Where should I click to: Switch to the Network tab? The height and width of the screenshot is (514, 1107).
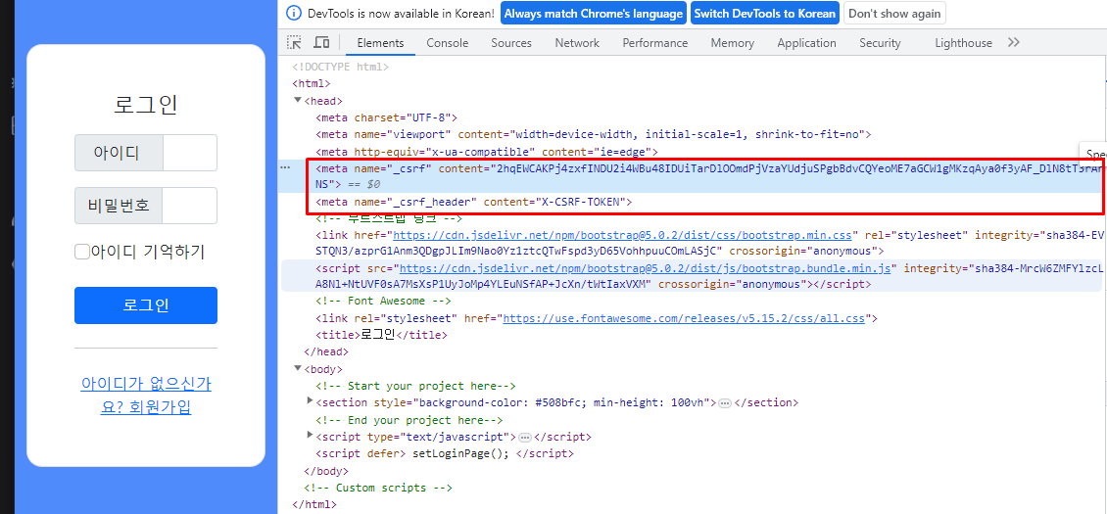click(577, 43)
